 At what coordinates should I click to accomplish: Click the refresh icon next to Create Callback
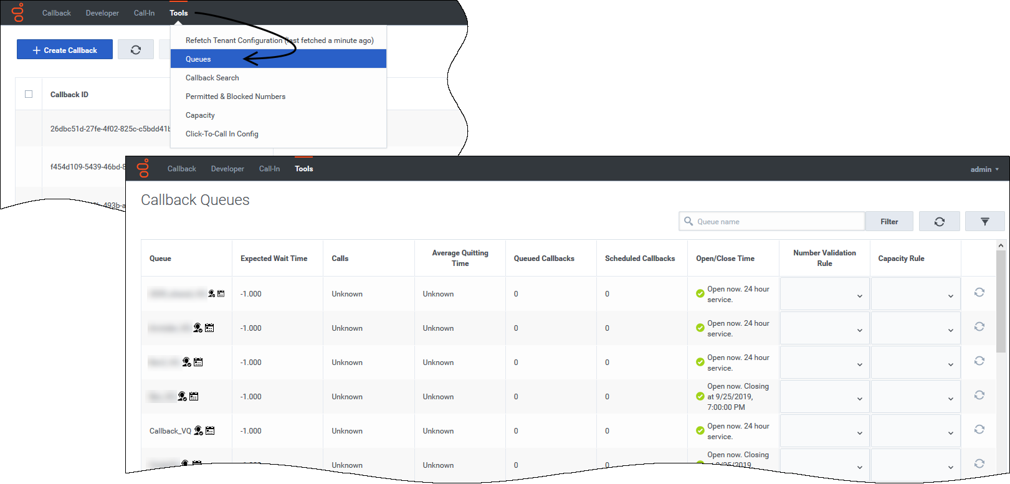tap(136, 50)
